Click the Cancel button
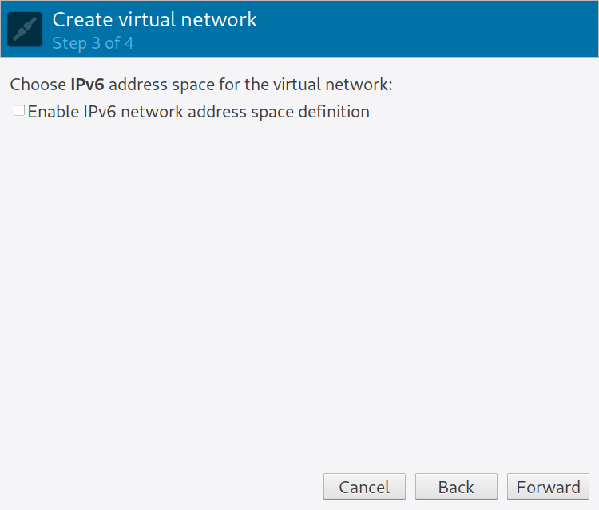Image resolution: width=599 pixels, height=510 pixels. (x=364, y=487)
